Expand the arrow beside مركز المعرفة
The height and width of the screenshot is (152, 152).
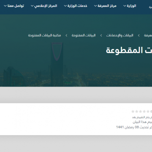pos(95,6)
